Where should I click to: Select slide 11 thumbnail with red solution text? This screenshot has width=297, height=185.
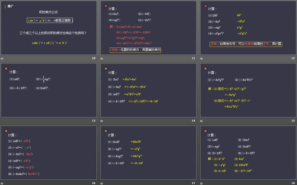148,28
